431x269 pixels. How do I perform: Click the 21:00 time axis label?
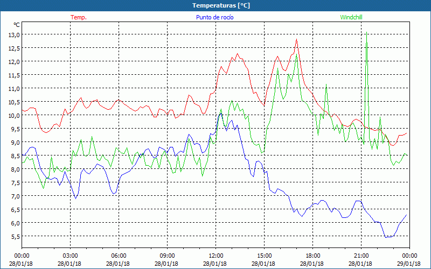[x=361, y=256]
